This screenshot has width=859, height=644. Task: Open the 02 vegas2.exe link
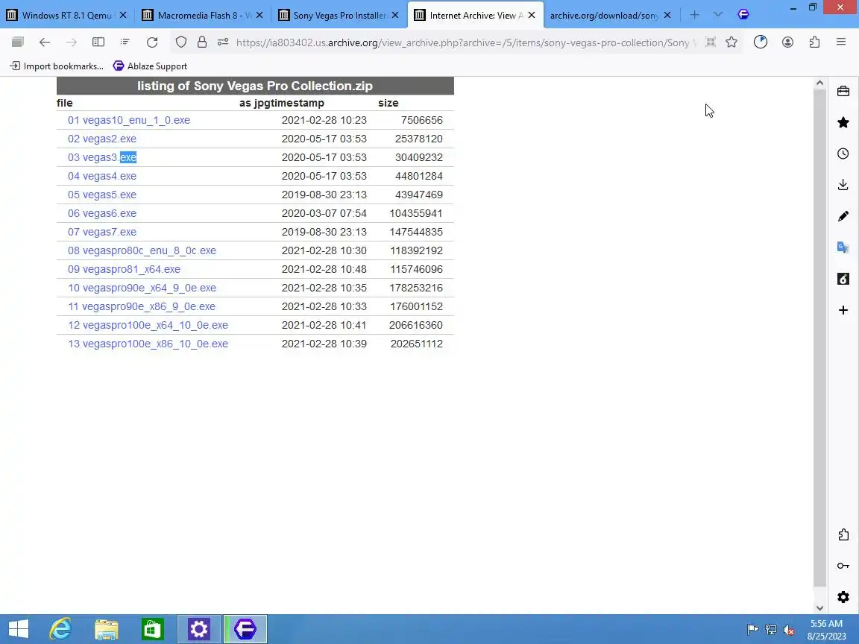point(102,139)
